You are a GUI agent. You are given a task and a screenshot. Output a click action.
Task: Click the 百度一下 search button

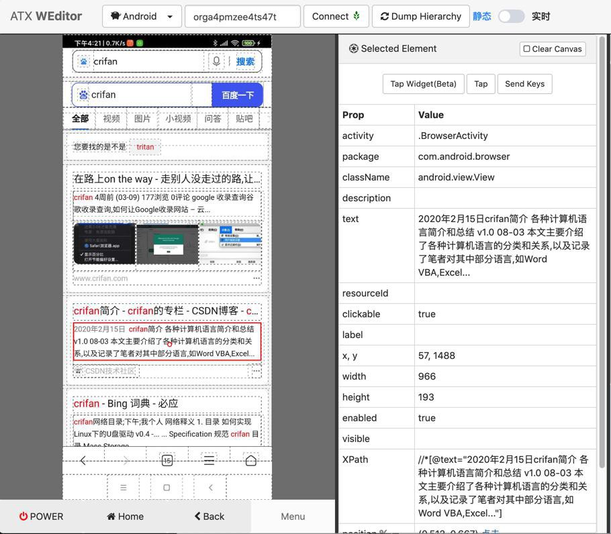[237, 95]
